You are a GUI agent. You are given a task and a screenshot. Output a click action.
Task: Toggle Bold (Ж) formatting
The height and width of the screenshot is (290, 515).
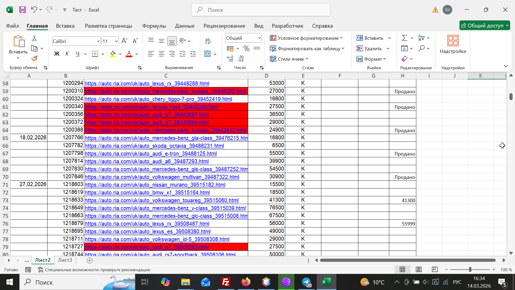[x=57, y=54]
